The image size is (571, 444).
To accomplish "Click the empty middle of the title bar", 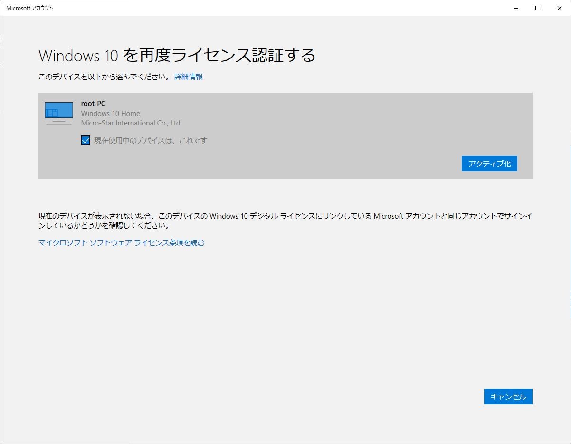I will 285,8.
